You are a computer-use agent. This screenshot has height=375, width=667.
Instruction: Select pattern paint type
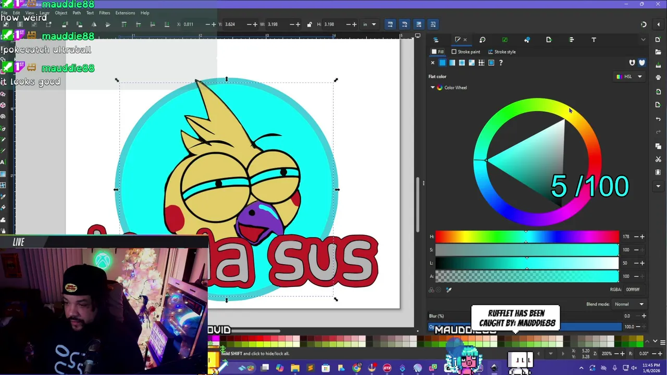click(x=481, y=63)
